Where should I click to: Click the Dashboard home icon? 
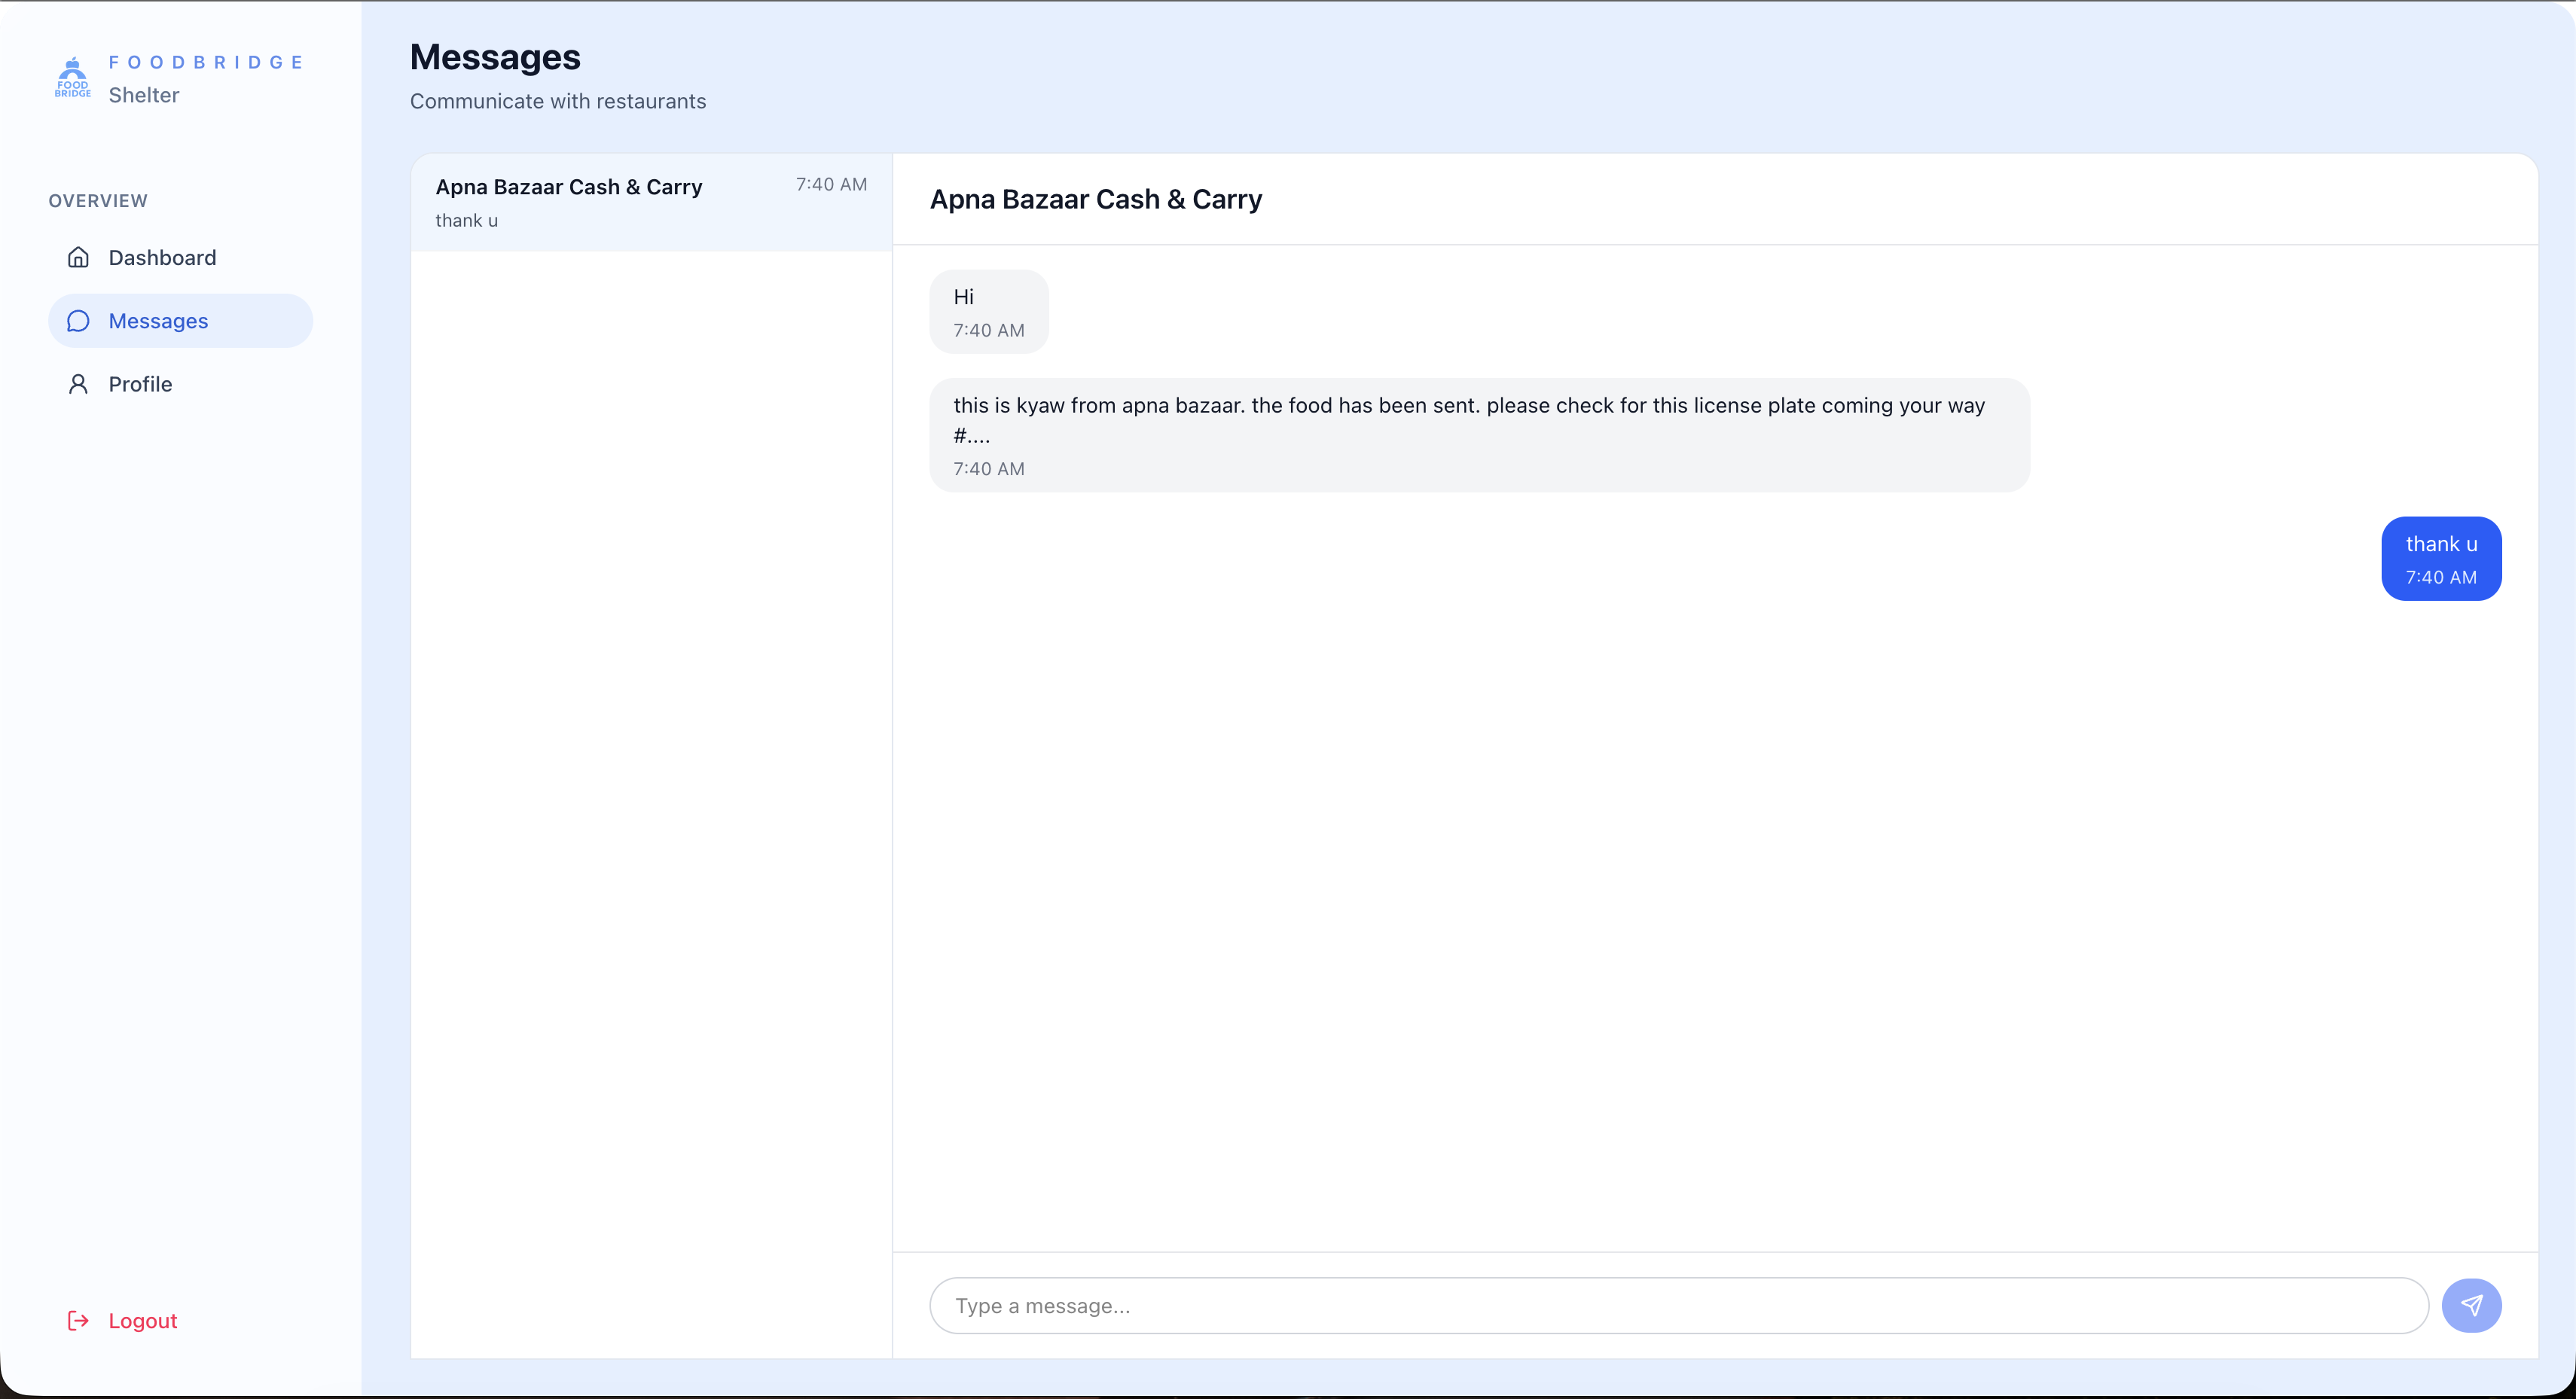(78, 258)
